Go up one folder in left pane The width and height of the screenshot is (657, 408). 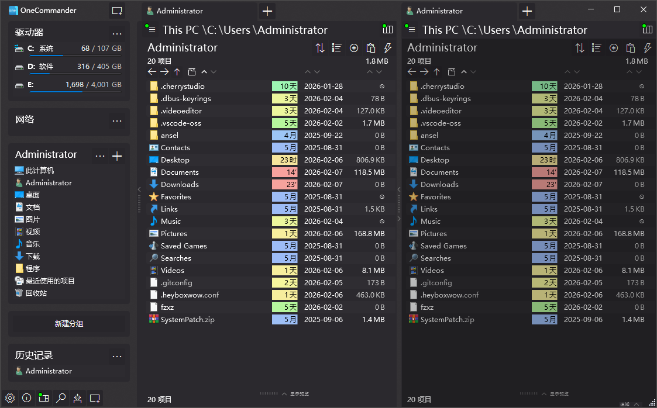177,72
